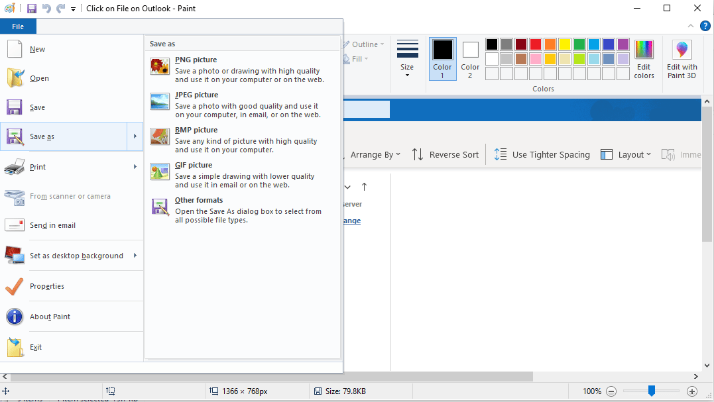Viewport: 714px width, 402px height.
Task: Click the zoom slider handle
Action: pos(652,391)
